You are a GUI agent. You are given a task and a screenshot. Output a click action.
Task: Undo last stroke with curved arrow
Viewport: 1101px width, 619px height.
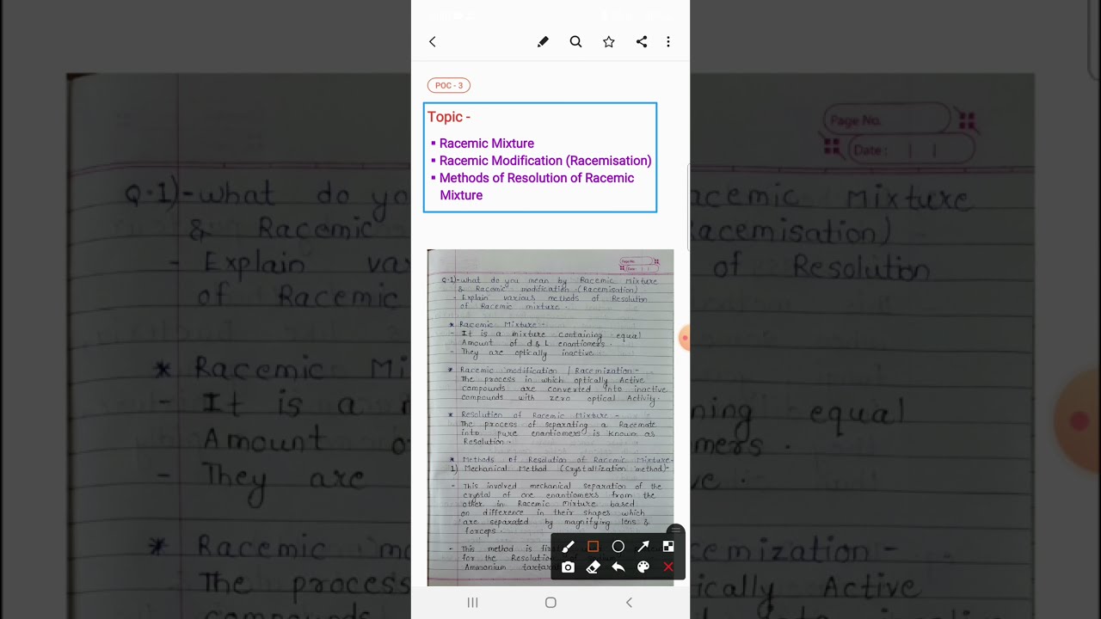pyautogui.click(x=618, y=567)
